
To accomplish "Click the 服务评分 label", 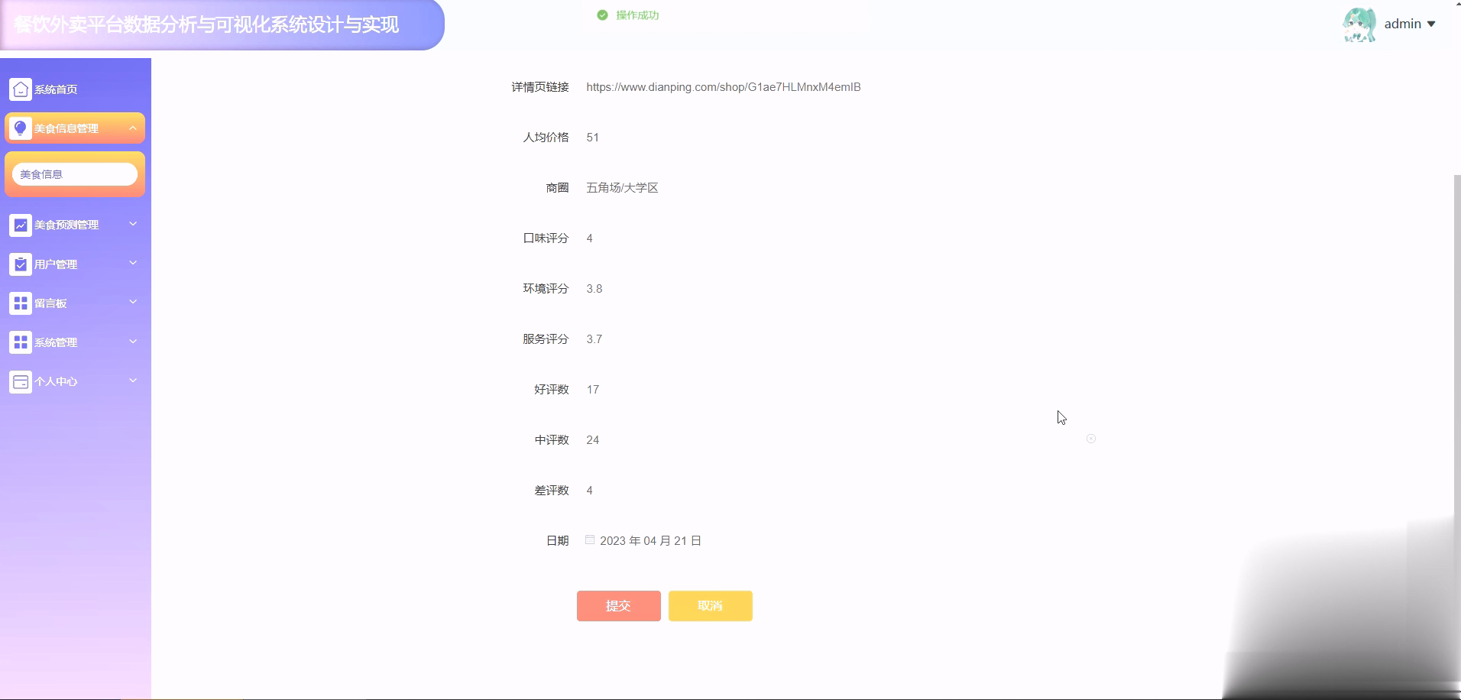I will pyautogui.click(x=546, y=339).
